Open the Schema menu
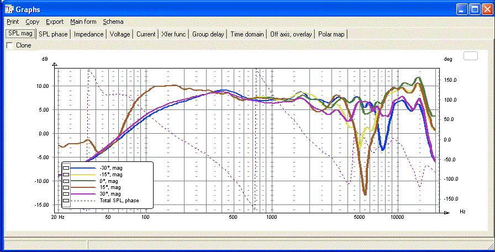The height and width of the screenshot is (252, 495). [113, 22]
